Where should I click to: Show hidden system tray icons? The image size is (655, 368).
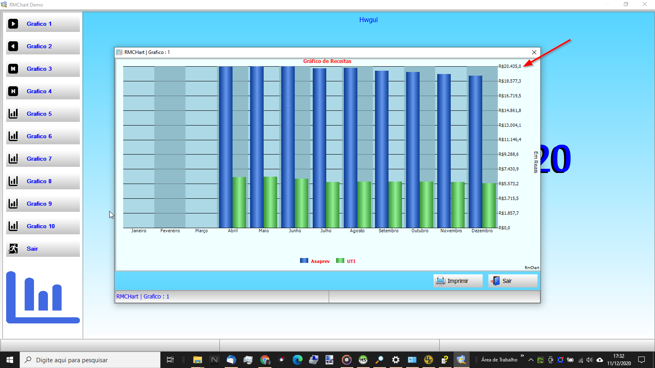point(531,360)
